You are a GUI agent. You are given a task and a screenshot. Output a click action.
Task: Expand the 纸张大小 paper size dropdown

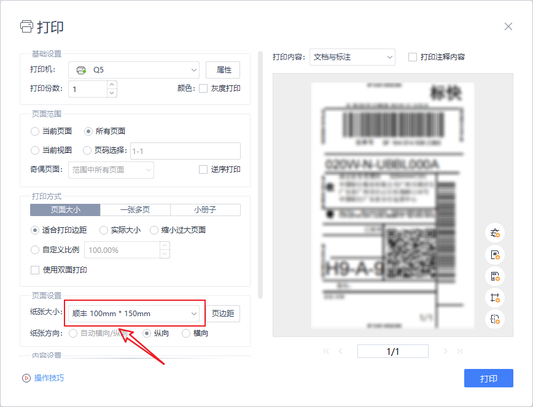point(134,313)
